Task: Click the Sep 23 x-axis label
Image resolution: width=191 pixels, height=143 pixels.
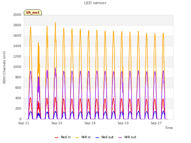Action: [x=123, y=123]
